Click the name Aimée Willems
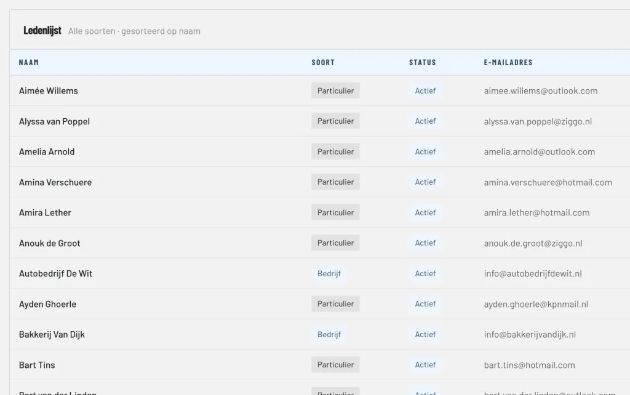Viewport: 630px width, 395px height. [x=48, y=91]
